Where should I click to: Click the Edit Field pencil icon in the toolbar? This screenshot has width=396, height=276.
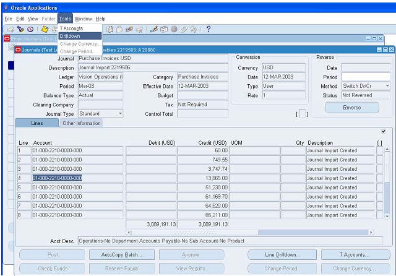tap(154, 29)
